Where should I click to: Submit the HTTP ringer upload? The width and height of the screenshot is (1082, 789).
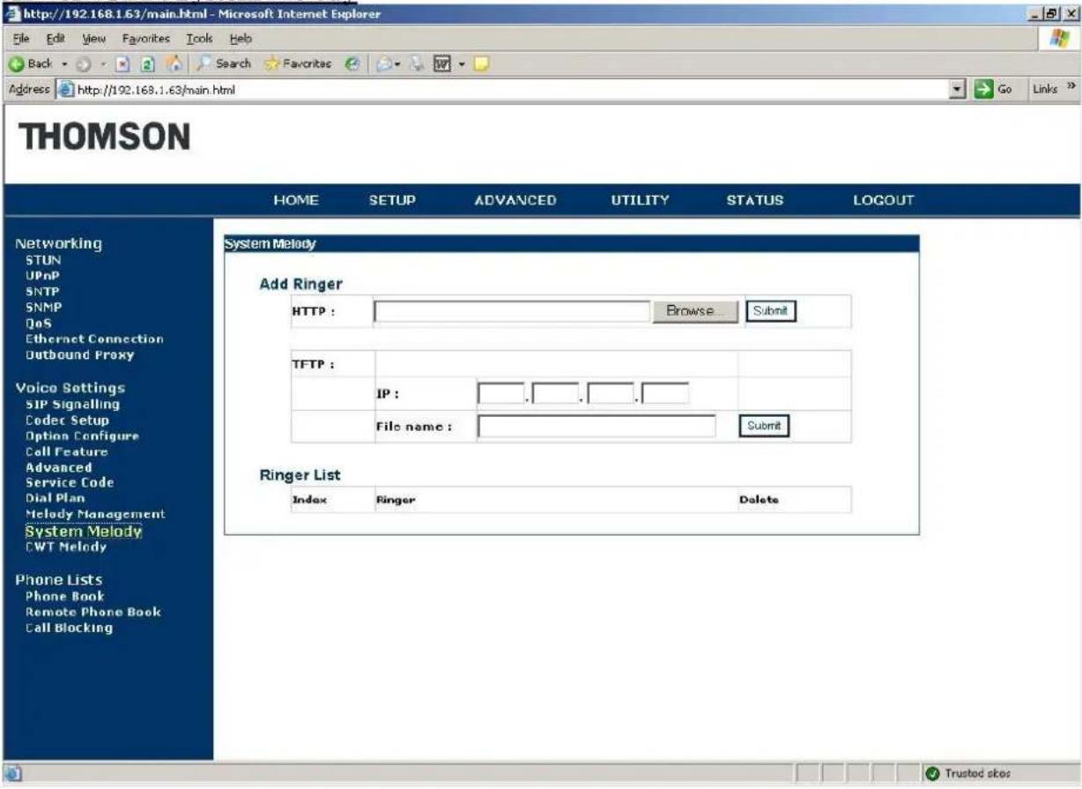pyautogui.click(x=771, y=311)
